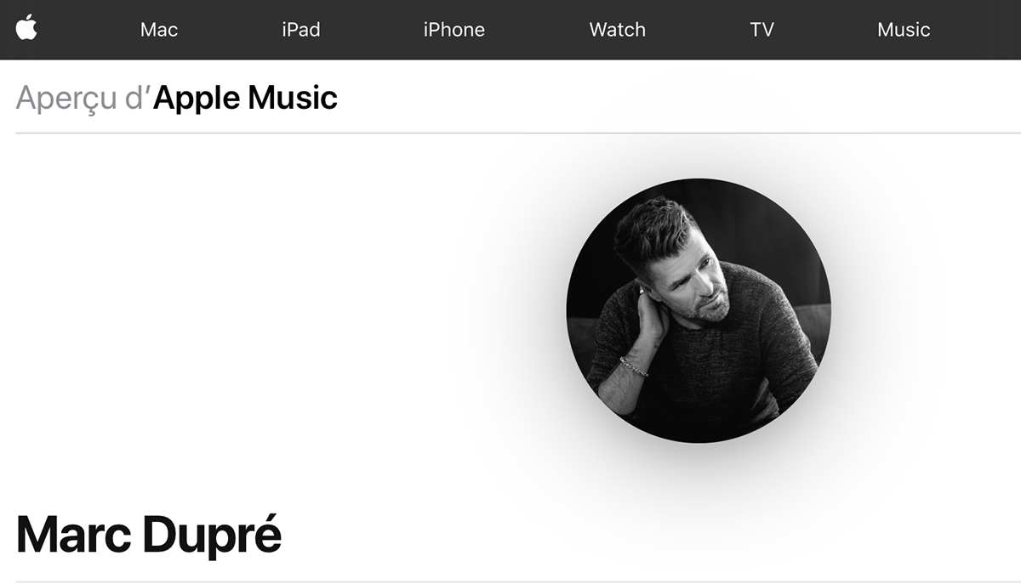Screen dimensions: 1021x584
Task: Go to the iPad section
Action: [x=301, y=30]
